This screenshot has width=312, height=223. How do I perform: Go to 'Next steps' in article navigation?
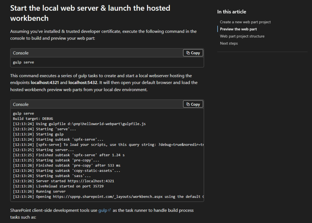[229, 43]
